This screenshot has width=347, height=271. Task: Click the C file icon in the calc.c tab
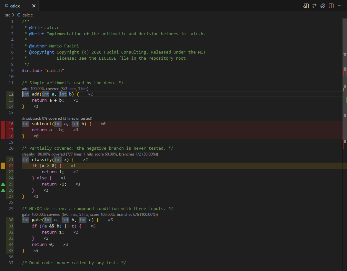(x=6, y=6)
